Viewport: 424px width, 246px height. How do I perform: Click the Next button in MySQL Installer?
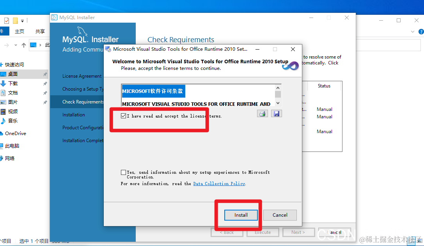point(298,232)
